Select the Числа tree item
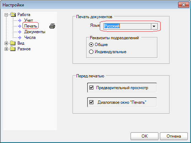 [30, 37]
